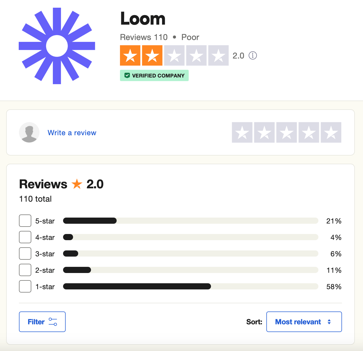363x351 pixels.
Task: Click the up-down arrows in the sort dropdown
Action: click(x=329, y=322)
